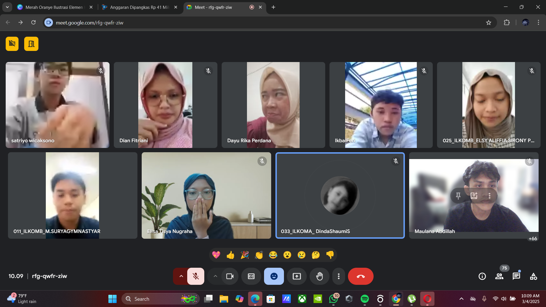This screenshot has width=546, height=307.
Task: Open the activities shapes icon
Action: click(x=533, y=276)
